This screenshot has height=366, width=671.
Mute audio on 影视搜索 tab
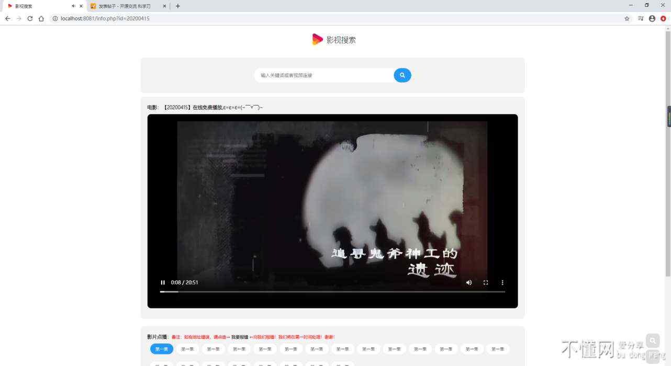[x=73, y=6]
